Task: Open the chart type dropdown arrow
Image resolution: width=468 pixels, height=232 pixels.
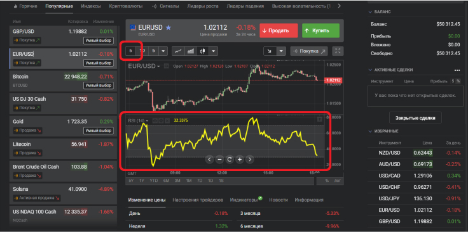Action: point(213,51)
